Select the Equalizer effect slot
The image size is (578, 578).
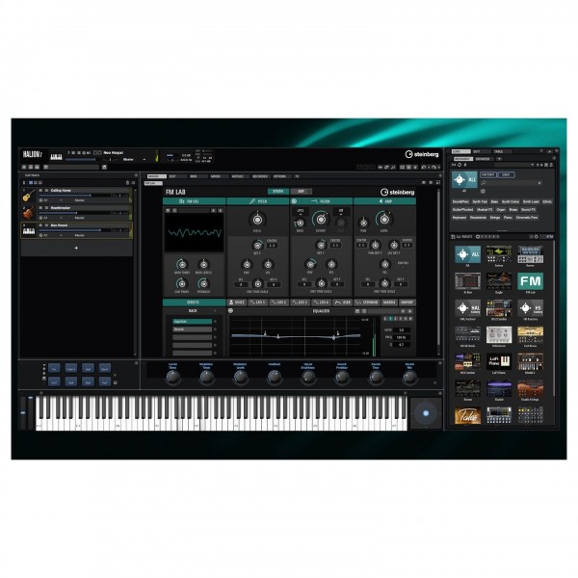(x=192, y=322)
